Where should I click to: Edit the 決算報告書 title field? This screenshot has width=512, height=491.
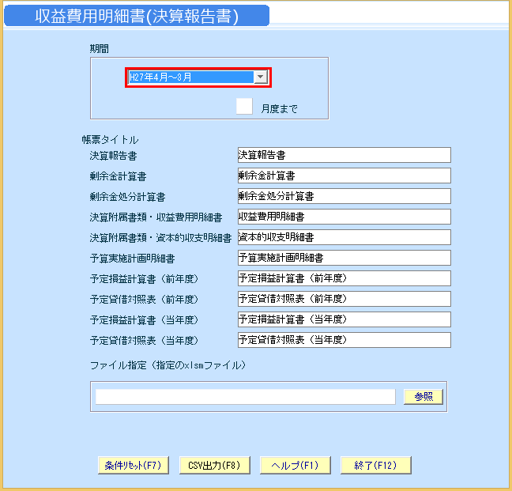tap(344, 155)
